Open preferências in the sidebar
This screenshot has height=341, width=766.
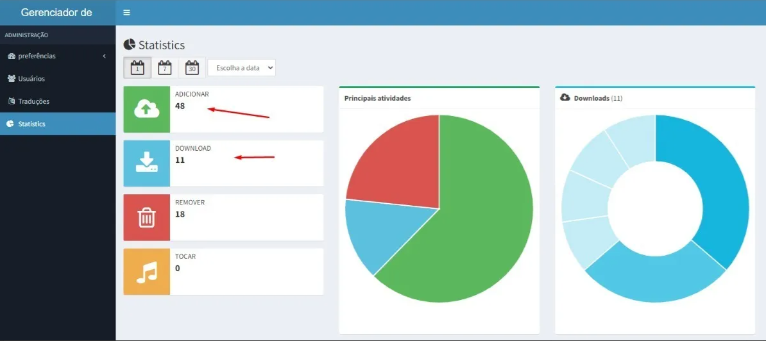tap(37, 56)
